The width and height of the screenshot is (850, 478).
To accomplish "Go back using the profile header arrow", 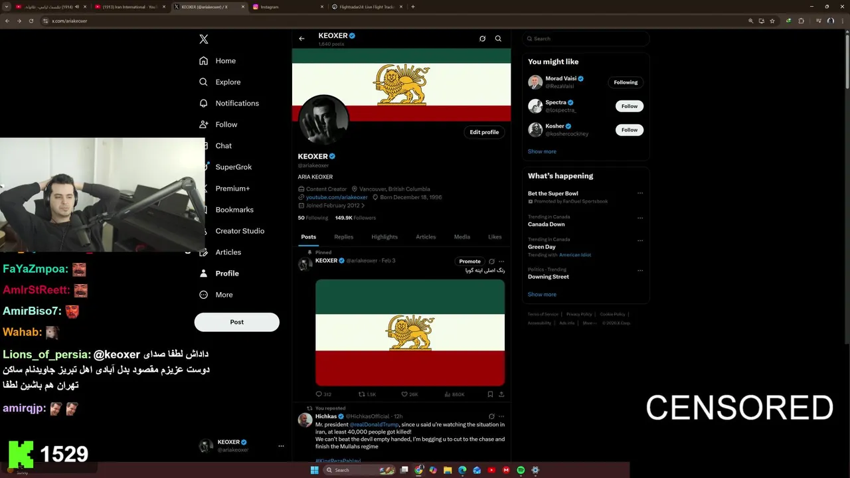I will point(301,39).
